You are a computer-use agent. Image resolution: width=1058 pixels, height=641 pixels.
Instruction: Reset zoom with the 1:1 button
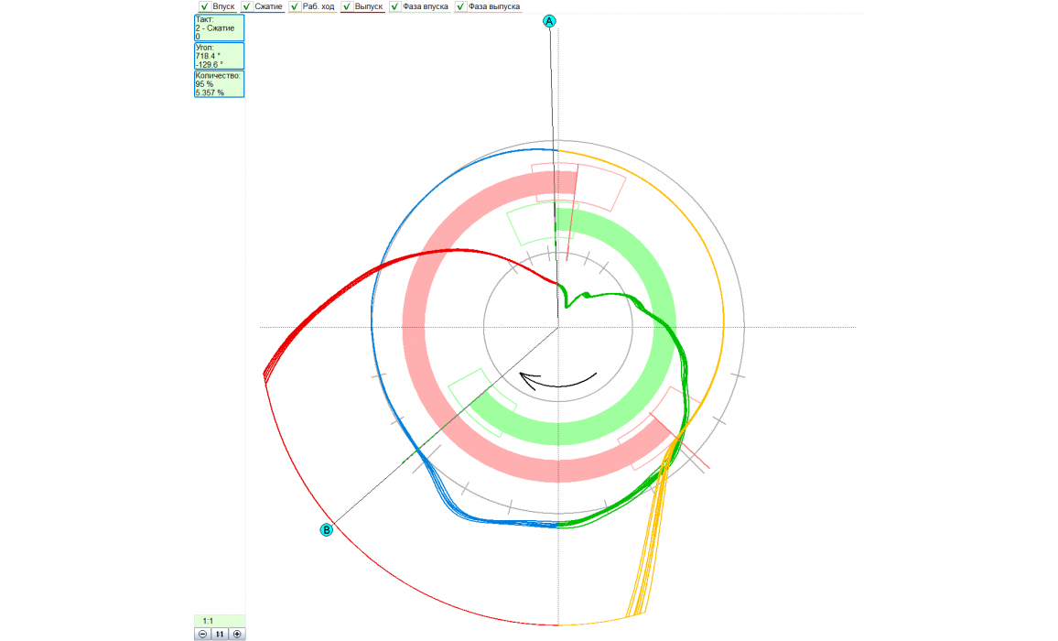[220, 634]
